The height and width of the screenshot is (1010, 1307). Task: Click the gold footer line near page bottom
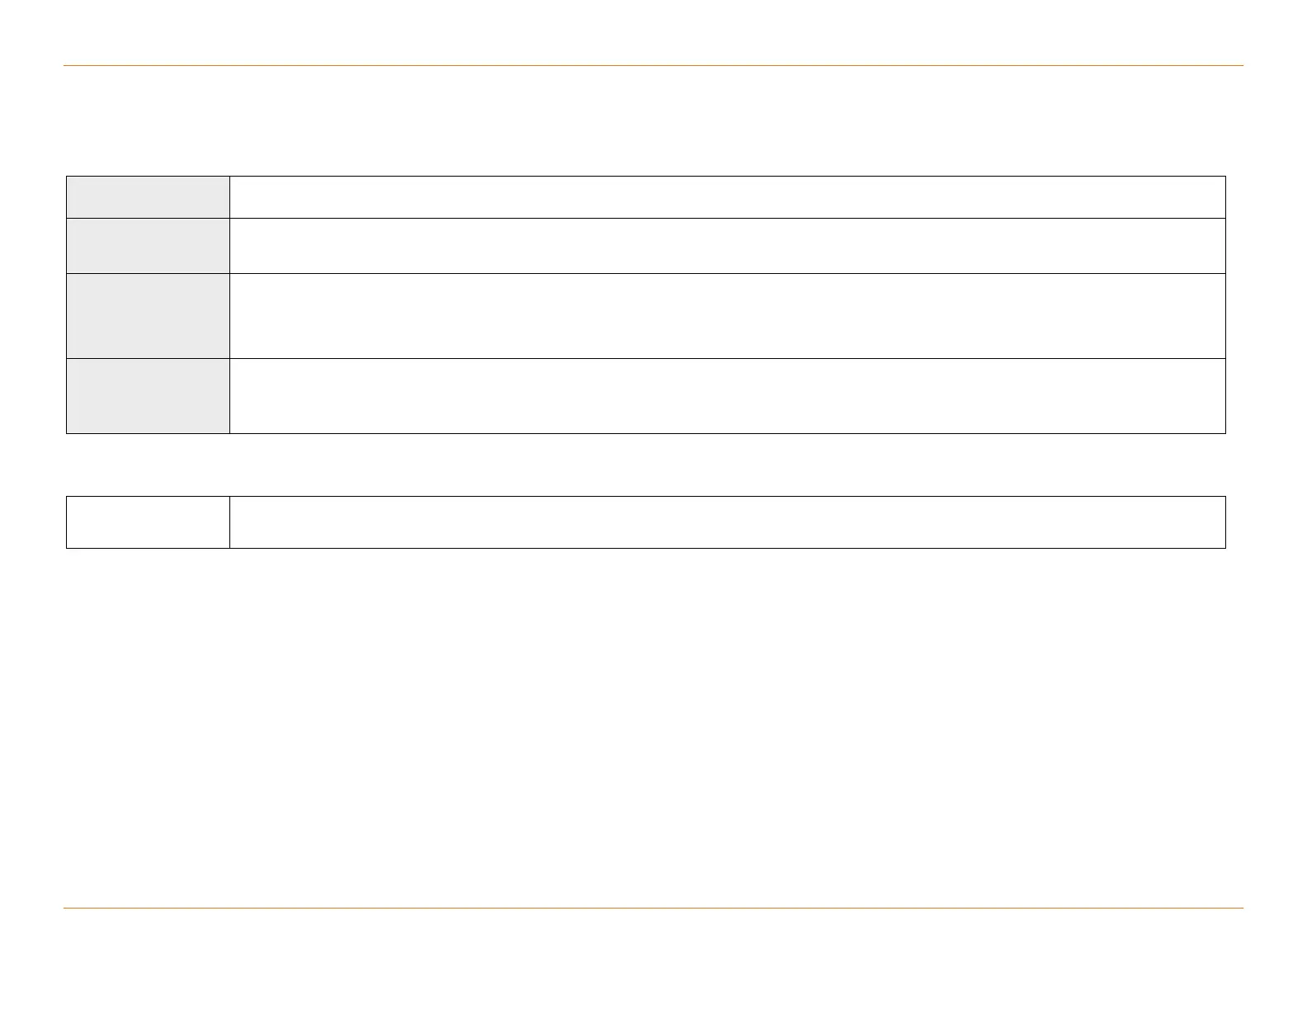653,909
